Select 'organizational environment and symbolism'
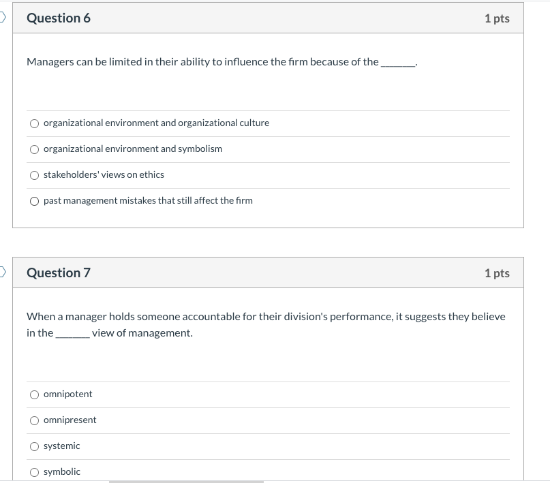Screen dimensions: 550x483 pos(34,149)
